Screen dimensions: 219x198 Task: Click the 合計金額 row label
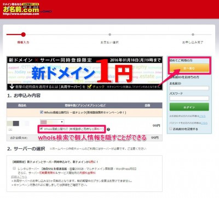[x=19, y=138]
